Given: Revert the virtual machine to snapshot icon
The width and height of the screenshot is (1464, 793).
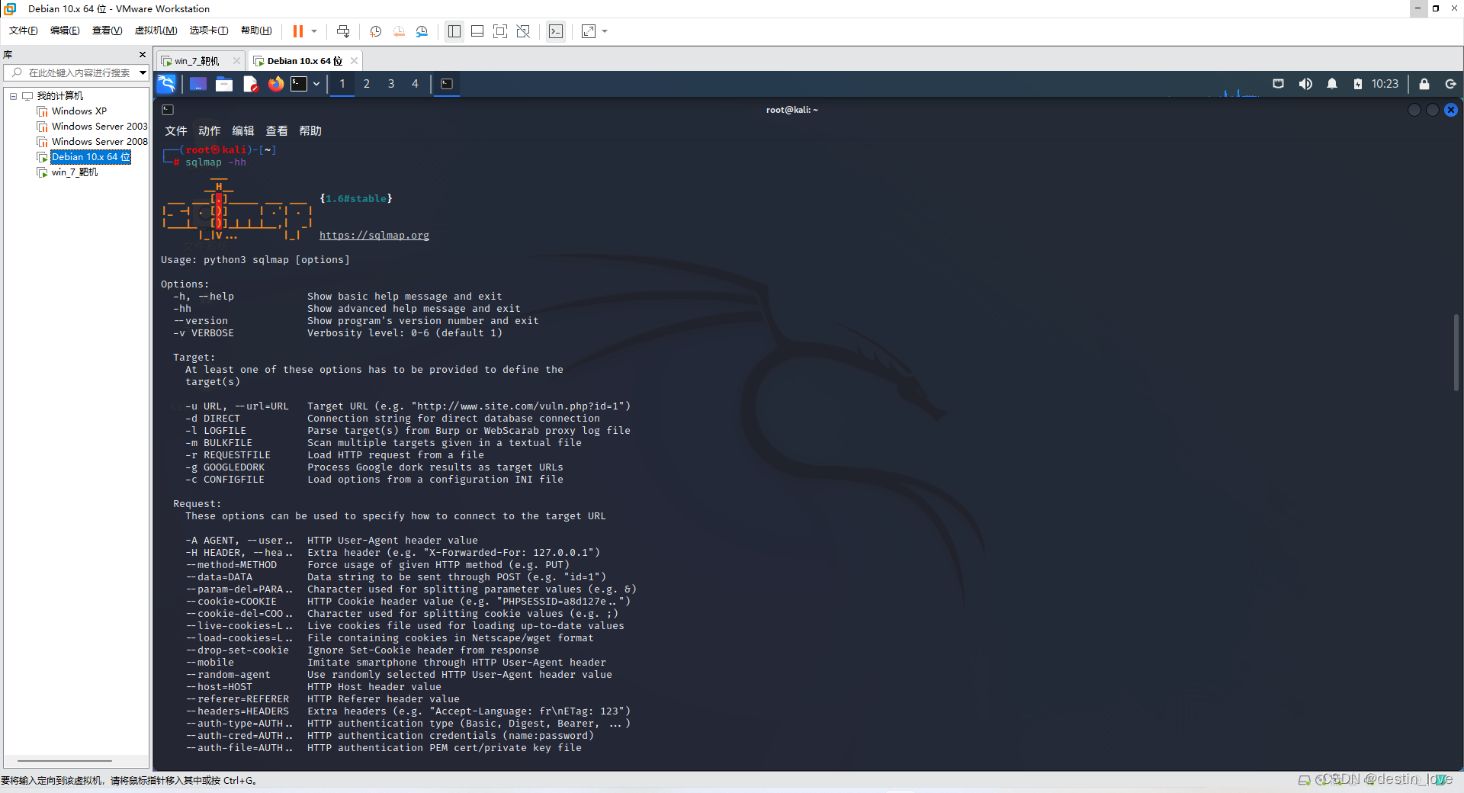Looking at the screenshot, I should [399, 31].
